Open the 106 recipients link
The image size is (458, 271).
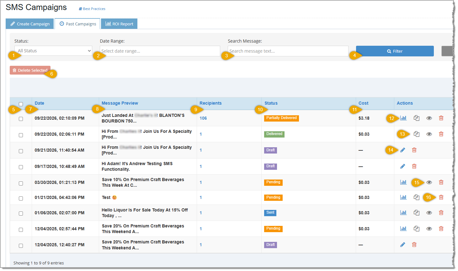203,118
